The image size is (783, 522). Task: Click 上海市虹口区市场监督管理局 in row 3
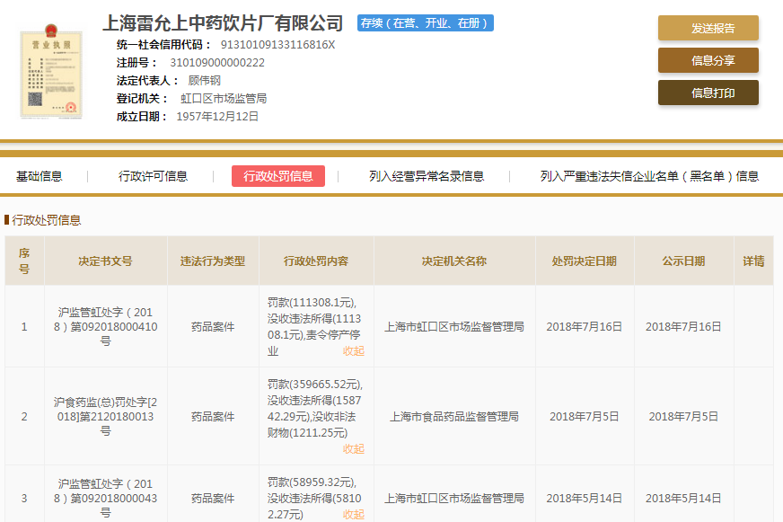[454, 498]
